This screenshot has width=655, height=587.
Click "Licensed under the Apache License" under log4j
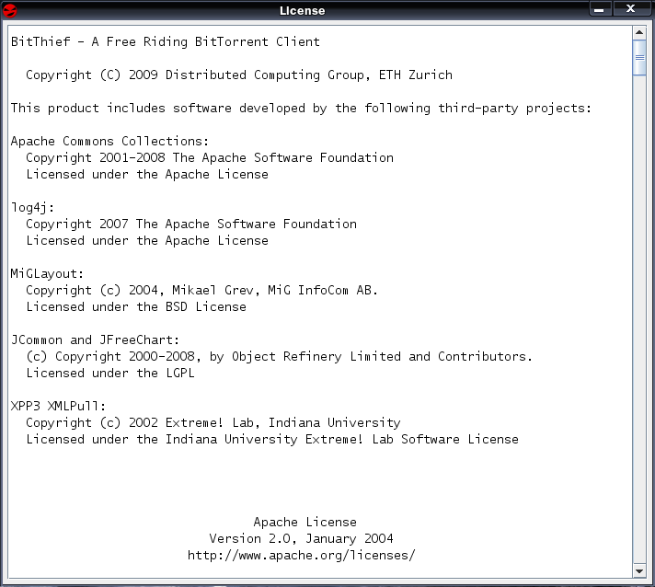pos(147,241)
